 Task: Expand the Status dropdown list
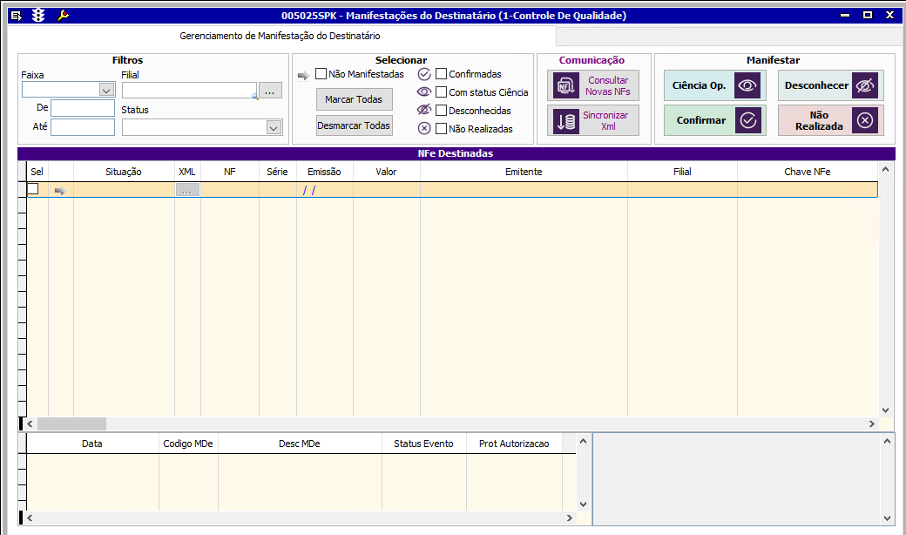click(274, 128)
